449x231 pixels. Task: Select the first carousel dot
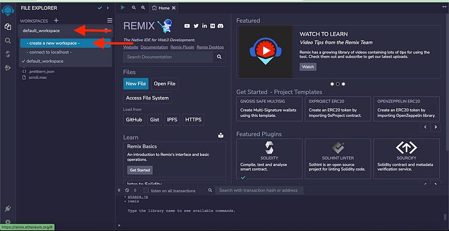[x=332, y=84]
